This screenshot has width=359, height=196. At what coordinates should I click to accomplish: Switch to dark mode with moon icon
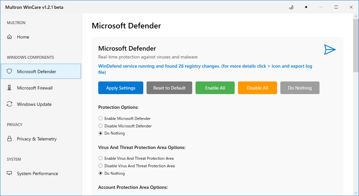pyautogui.click(x=291, y=7)
